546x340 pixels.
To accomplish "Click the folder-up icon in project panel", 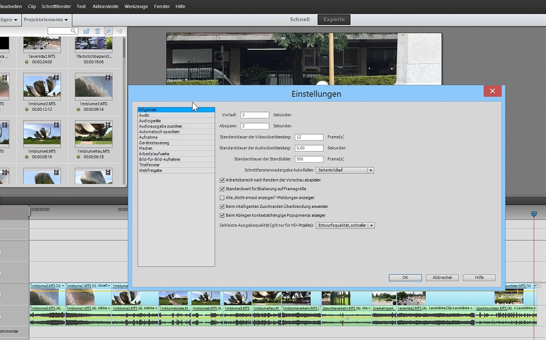I will pyautogui.click(x=86, y=31).
